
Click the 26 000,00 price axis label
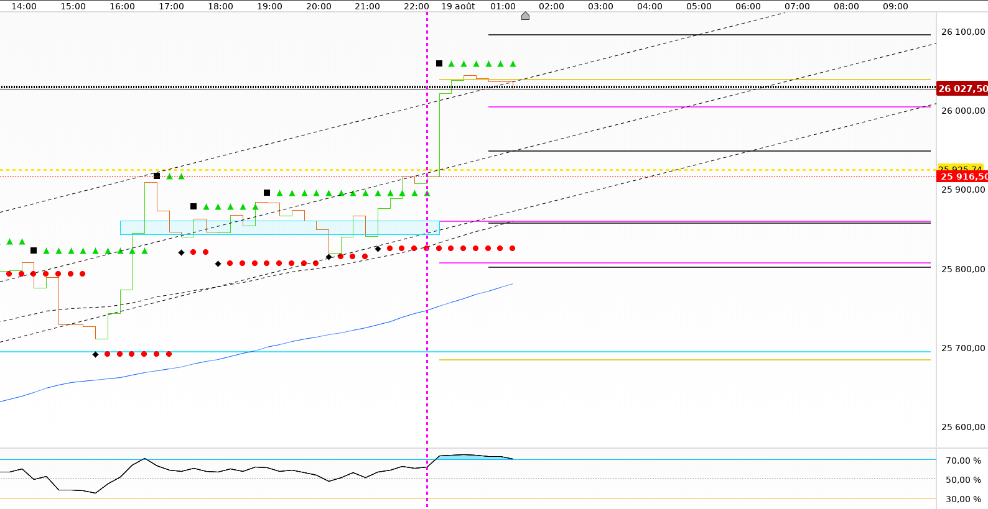click(963, 111)
